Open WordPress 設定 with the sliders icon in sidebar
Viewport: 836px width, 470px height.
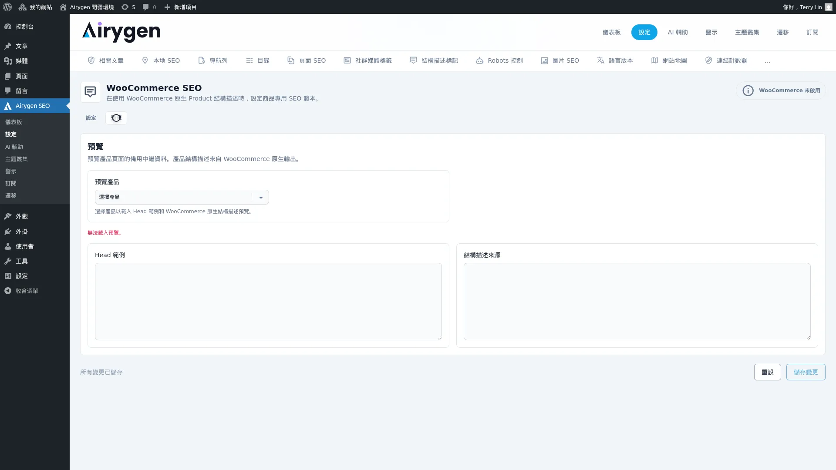click(x=35, y=276)
